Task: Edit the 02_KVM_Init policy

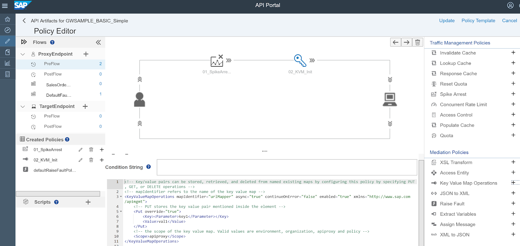Action: (x=81, y=160)
